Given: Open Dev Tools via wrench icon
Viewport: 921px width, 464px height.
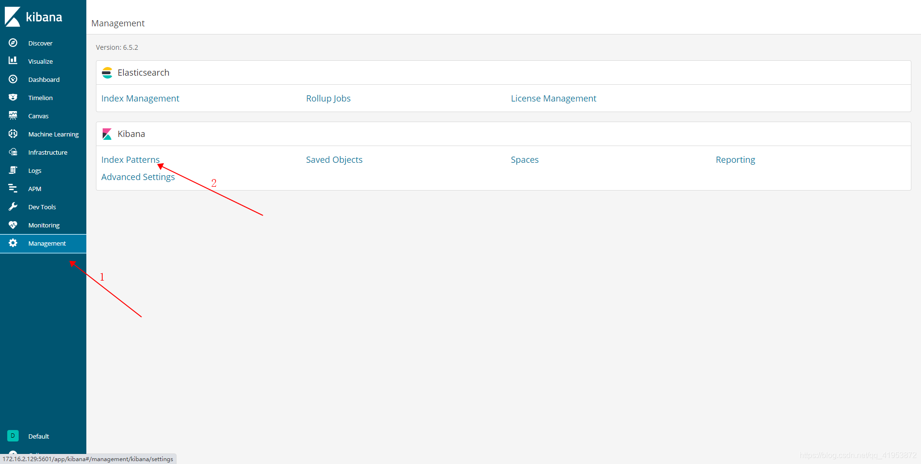Looking at the screenshot, I should point(13,206).
